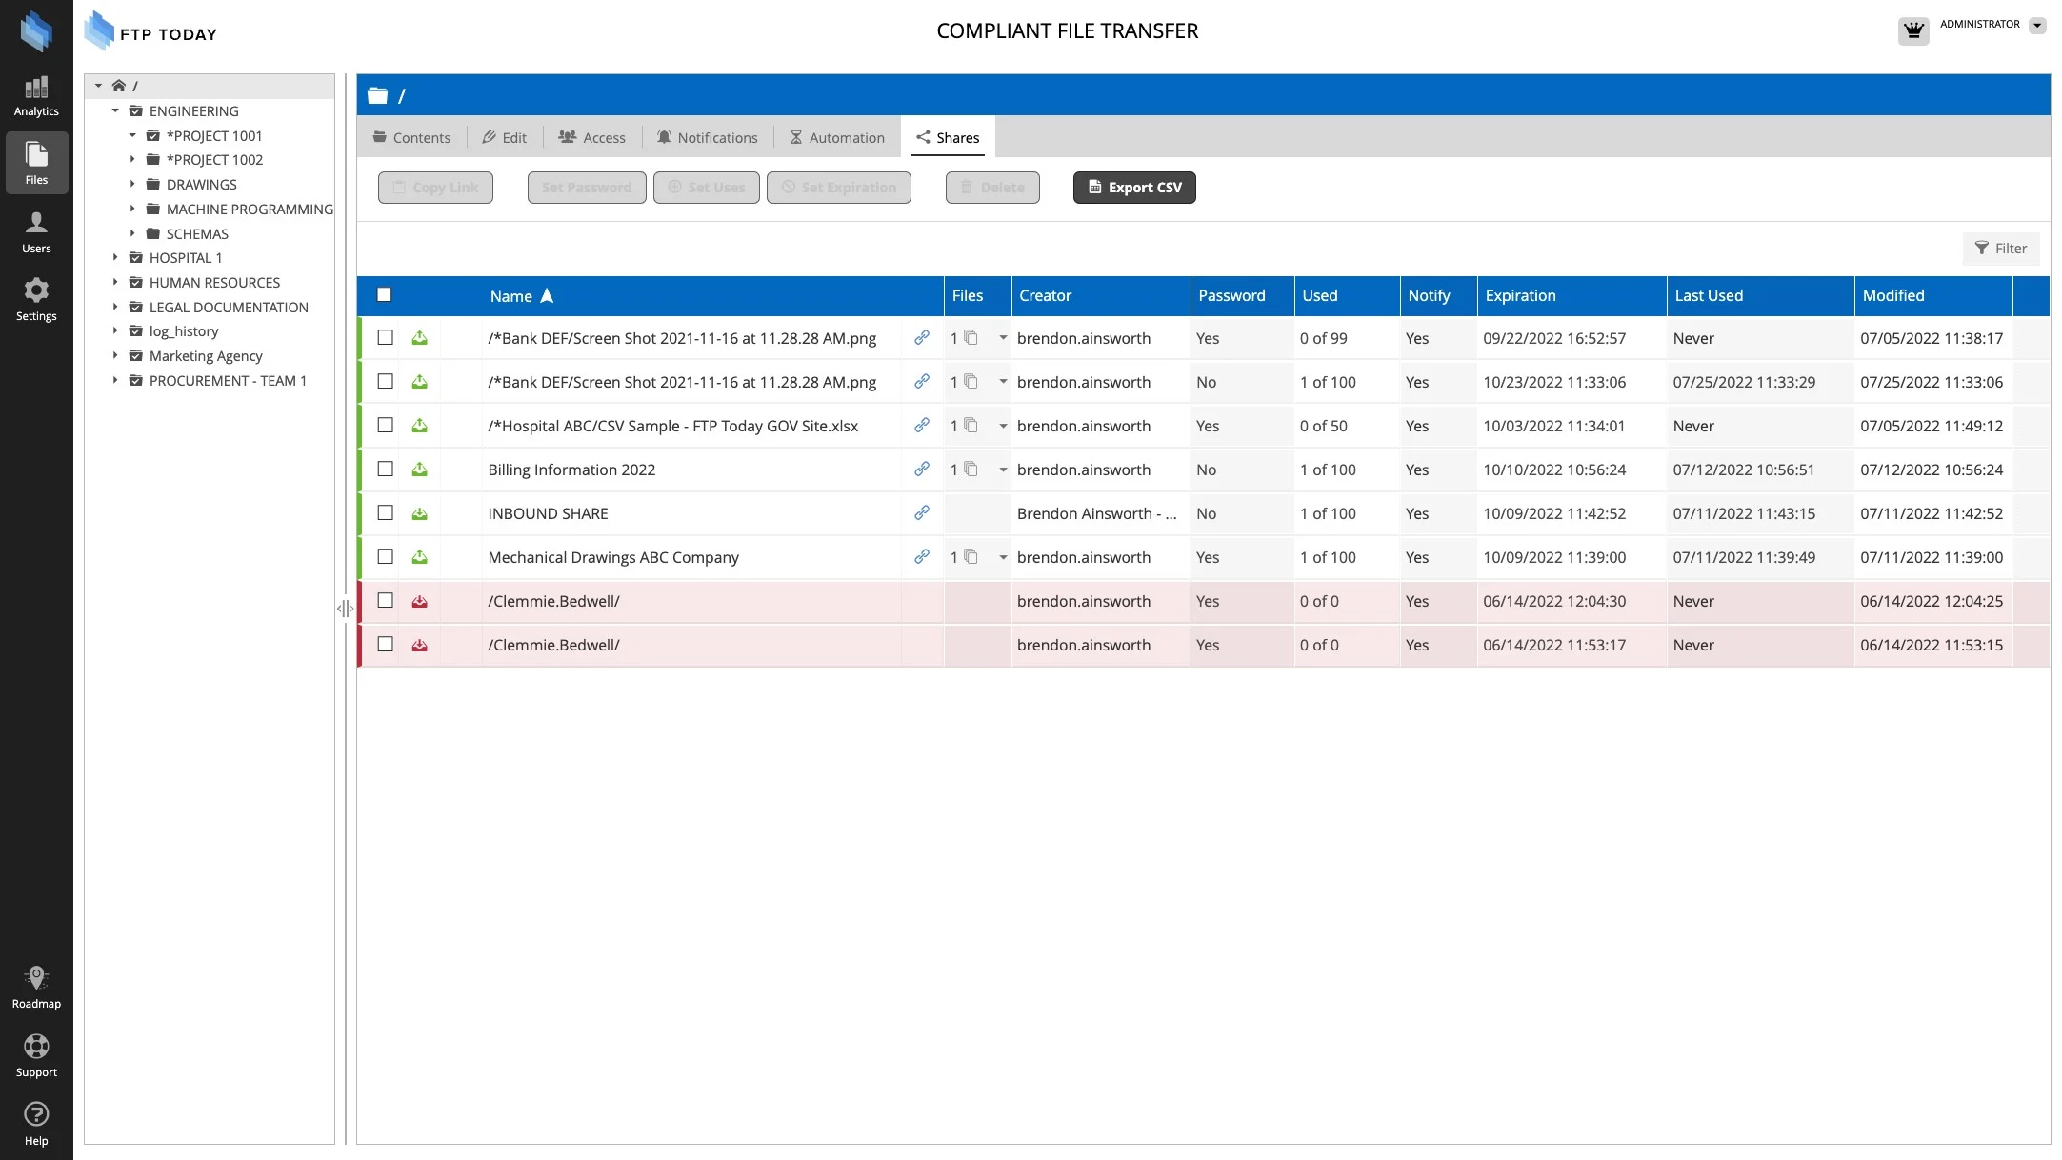The width and height of the screenshot is (2062, 1160).
Task: Expand the HOSPITAL 1 folder
Action: [115, 258]
